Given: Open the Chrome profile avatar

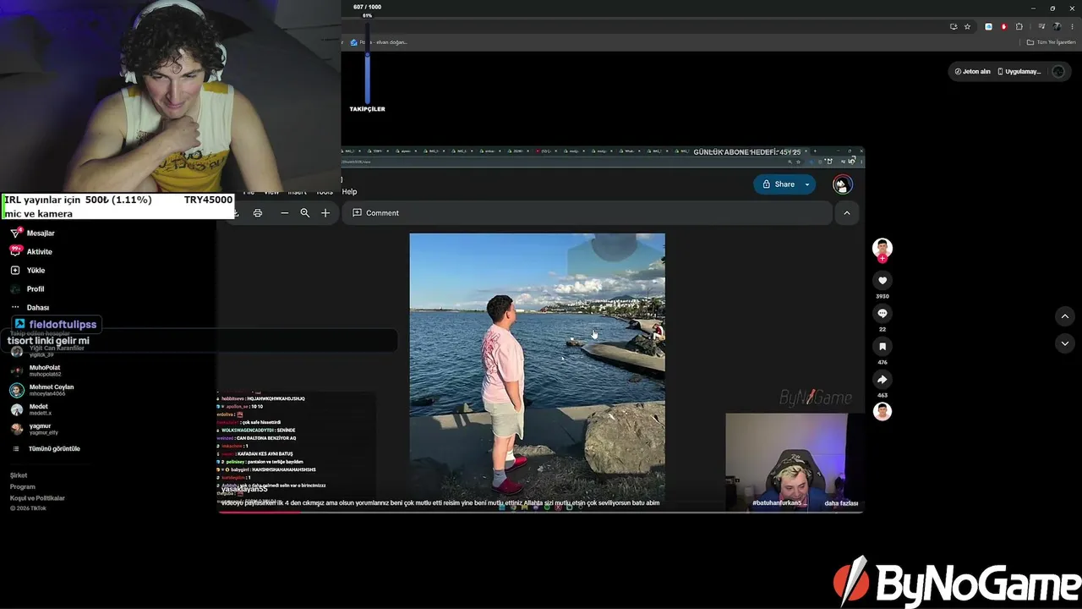Looking at the screenshot, I should pyautogui.click(x=1057, y=26).
